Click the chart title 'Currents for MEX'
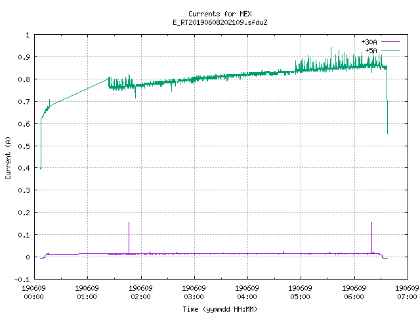 coord(220,14)
